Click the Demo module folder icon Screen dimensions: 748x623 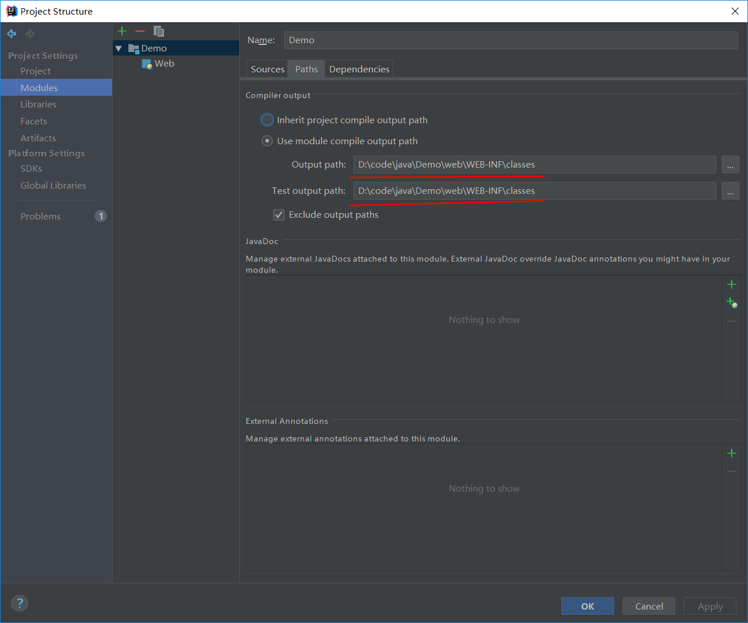point(134,48)
